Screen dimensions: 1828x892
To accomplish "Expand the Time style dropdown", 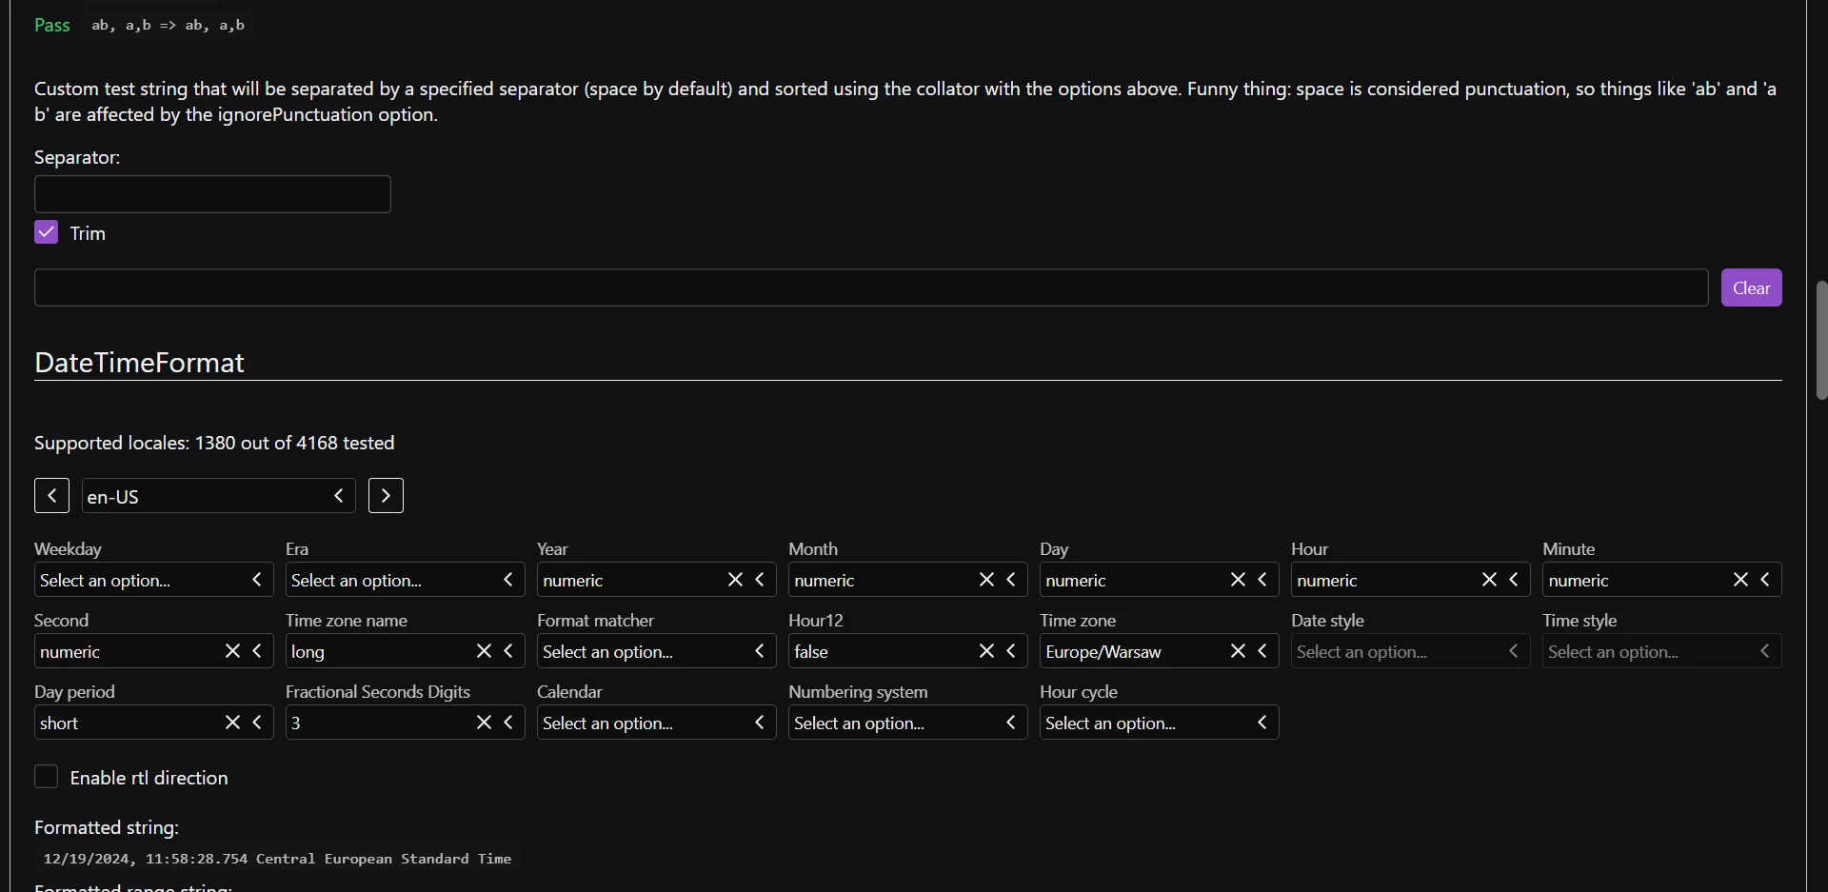I will click(1661, 651).
